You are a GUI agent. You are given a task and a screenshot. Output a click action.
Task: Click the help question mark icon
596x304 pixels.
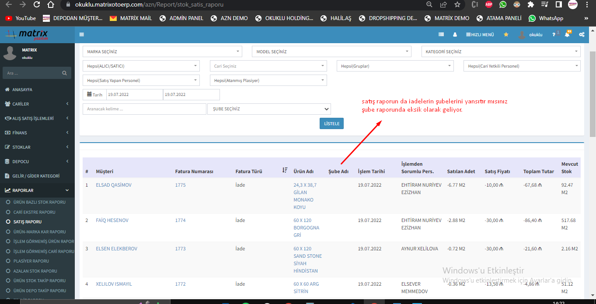tap(554, 34)
